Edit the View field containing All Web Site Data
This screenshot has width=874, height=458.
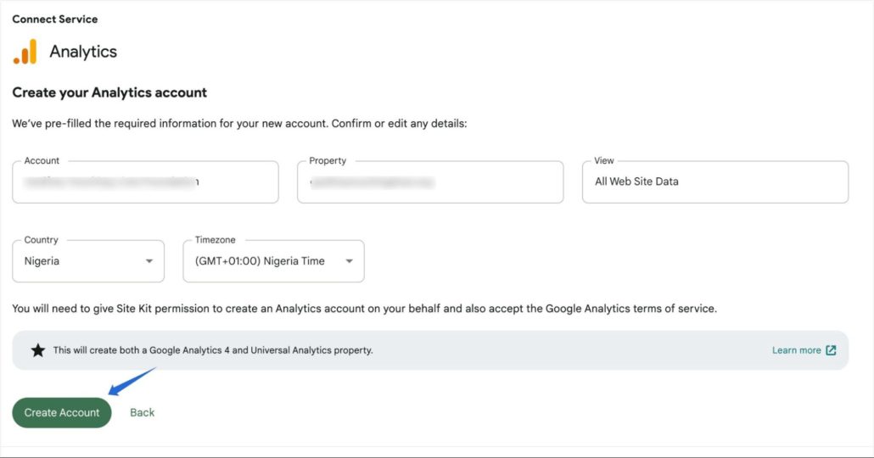click(715, 182)
